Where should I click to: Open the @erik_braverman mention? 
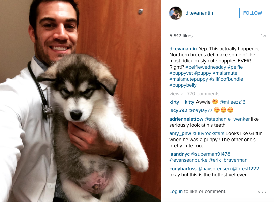click(x=228, y=160)
